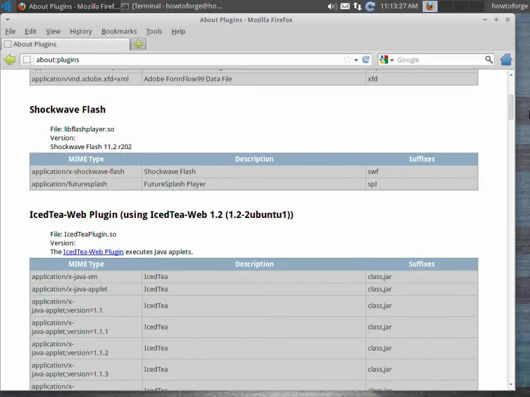This screenshot has height=397, width=530.
Task: Open the Tools menu
Action: [x=154, y=31]
